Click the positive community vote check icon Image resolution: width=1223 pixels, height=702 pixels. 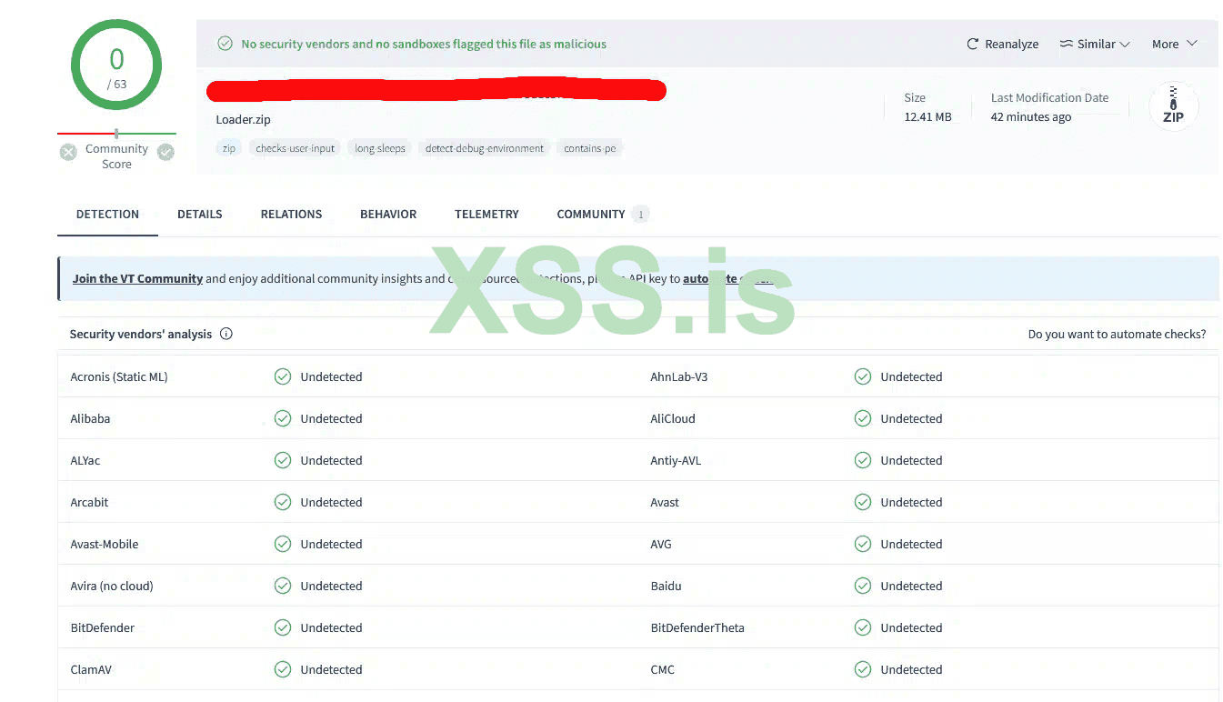[165, 153]
